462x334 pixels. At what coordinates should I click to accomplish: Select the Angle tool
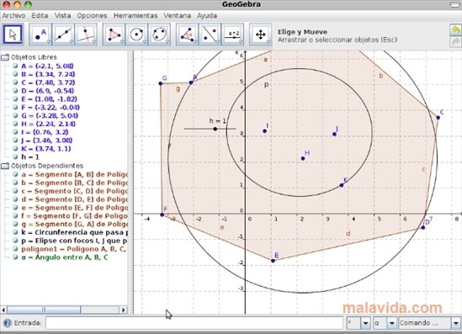click(187, 34)
